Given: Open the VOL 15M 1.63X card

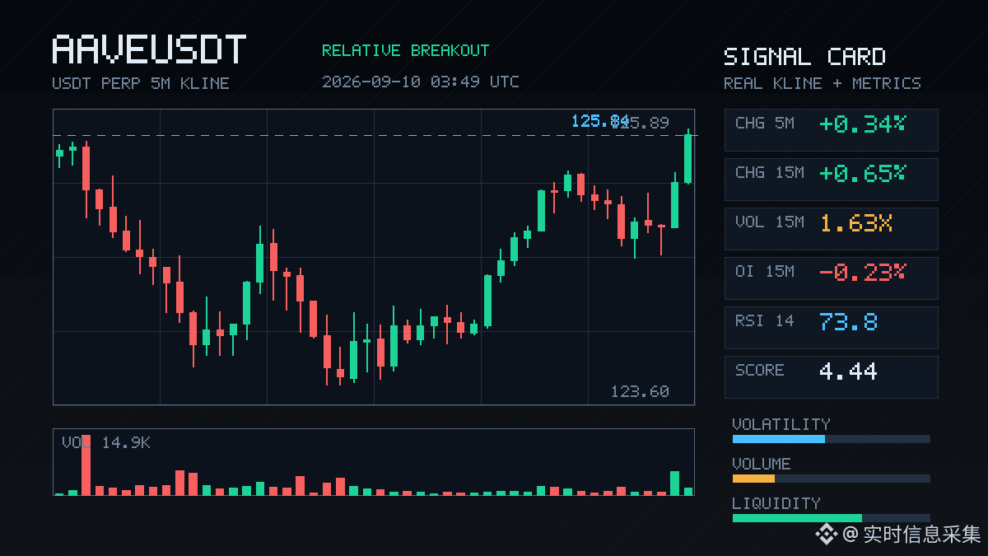Looking at the screenshot, I should click(x=831, y=229).
